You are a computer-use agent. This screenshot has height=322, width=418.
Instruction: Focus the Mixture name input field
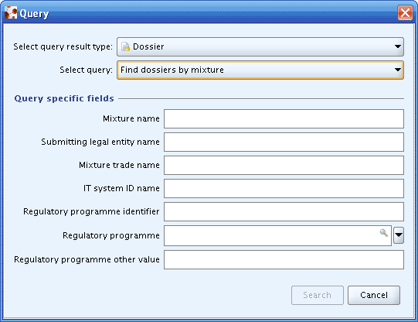[x=284, y=118]
